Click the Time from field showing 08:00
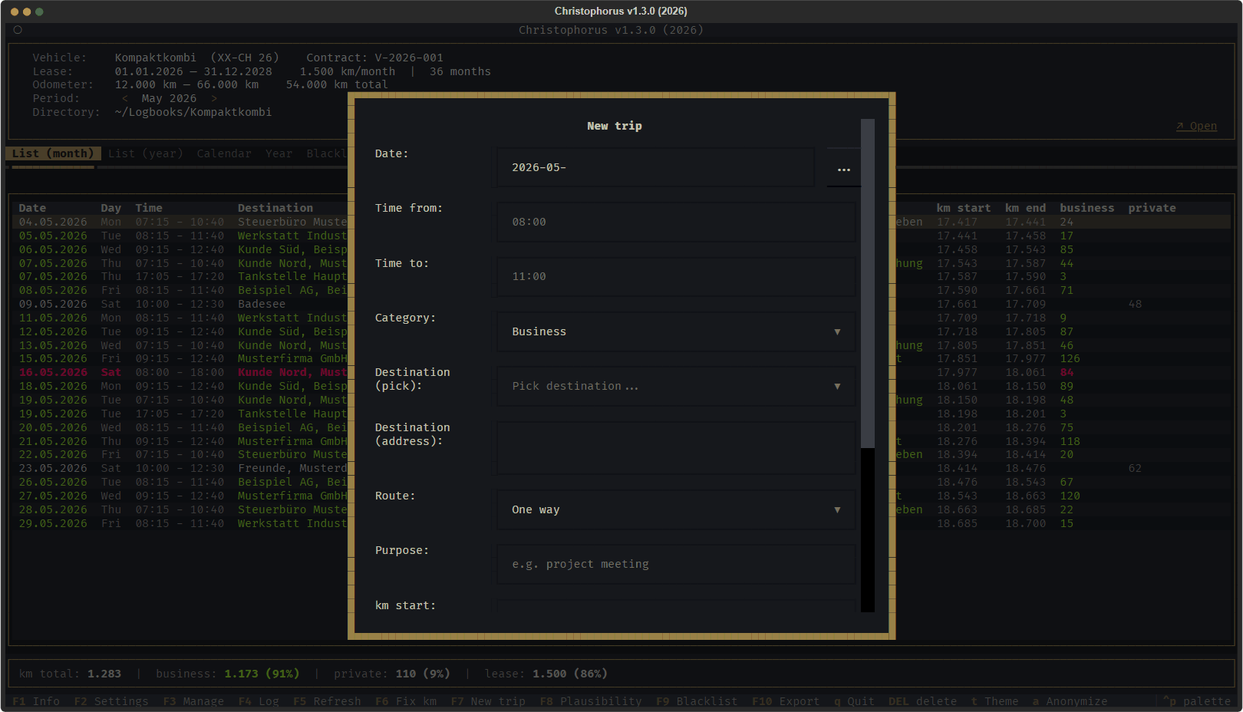This screenshot has width=1243, height=712. (x=676, y=222)
